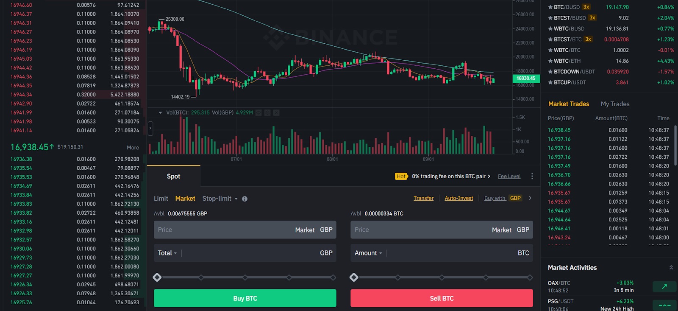Select the Market order tab
The width and height of the screenshot is (678, 311).
(x=185, y=199)
